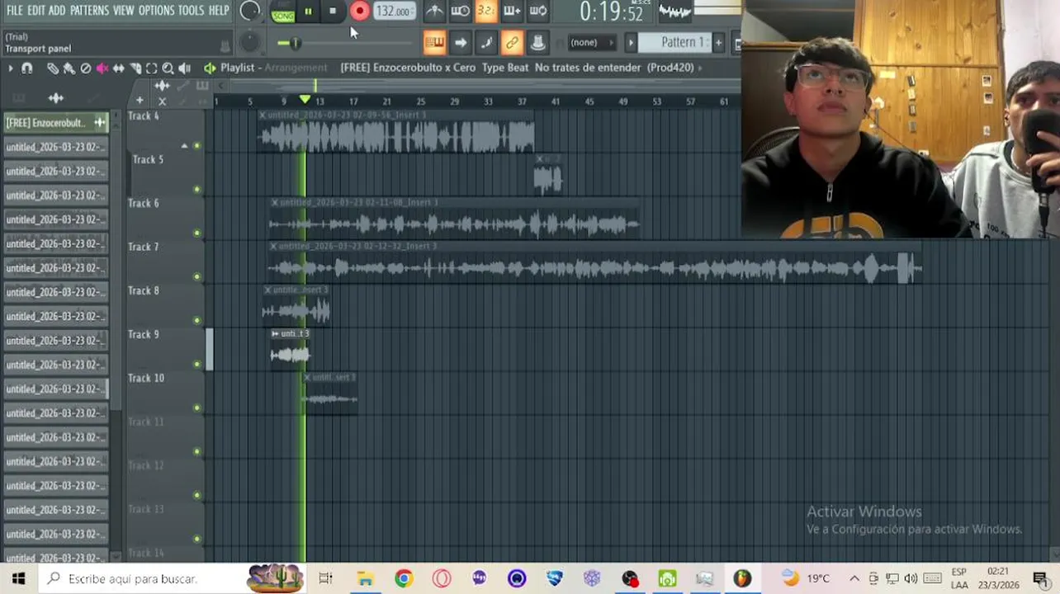Open File Explorer from the taskbar

[365, 578]
